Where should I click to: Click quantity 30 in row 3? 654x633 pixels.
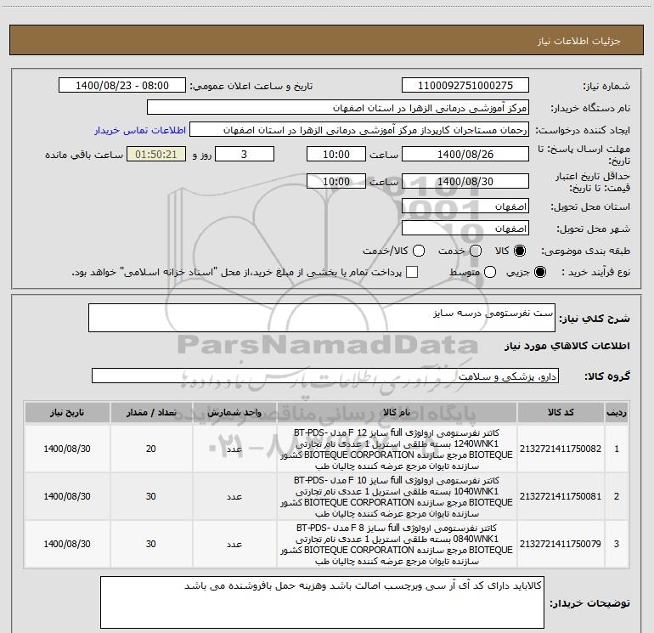[151, 544]
